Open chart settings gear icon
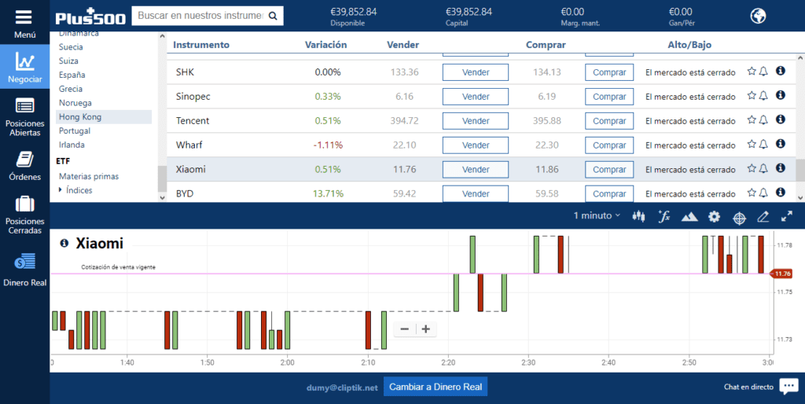805x404 pixels. 714,217
